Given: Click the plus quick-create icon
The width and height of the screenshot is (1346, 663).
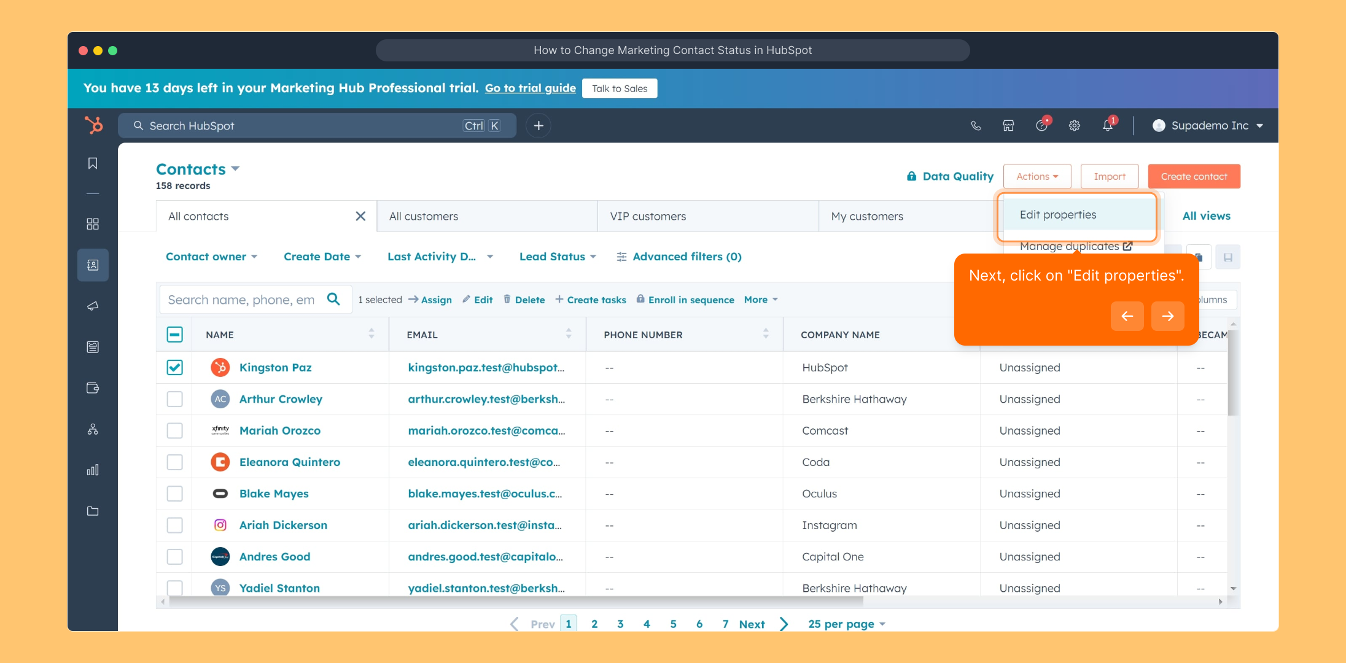Looking at the screenshot, I should click(539, 126).
